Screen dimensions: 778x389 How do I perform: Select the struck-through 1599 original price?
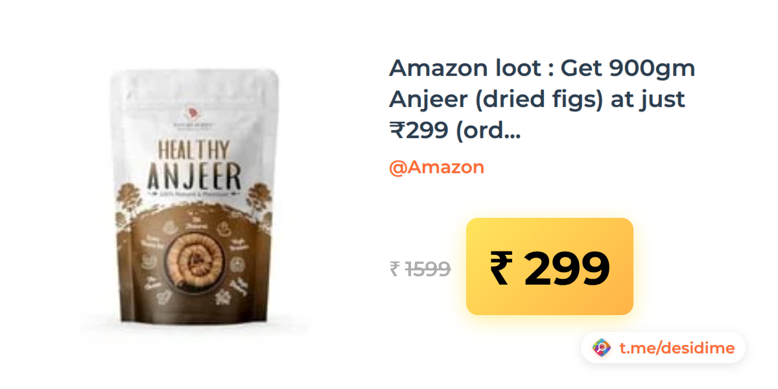click(428, 268)
